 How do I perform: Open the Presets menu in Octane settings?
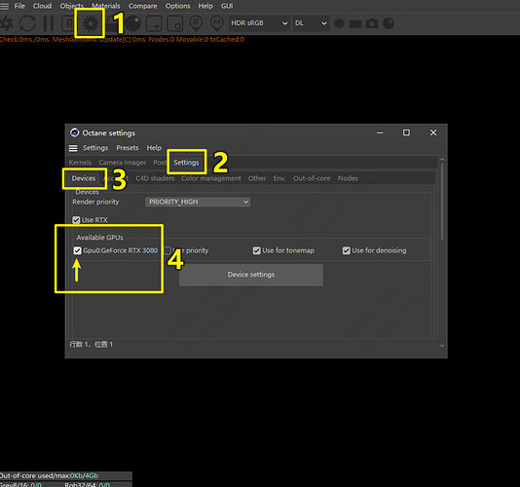[x=128, y=148]
